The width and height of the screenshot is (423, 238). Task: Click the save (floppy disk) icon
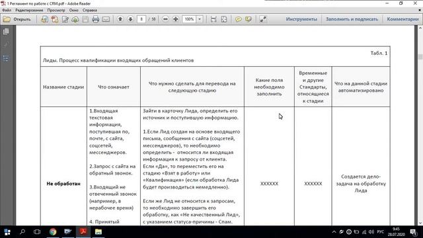[x=85, y=19]
